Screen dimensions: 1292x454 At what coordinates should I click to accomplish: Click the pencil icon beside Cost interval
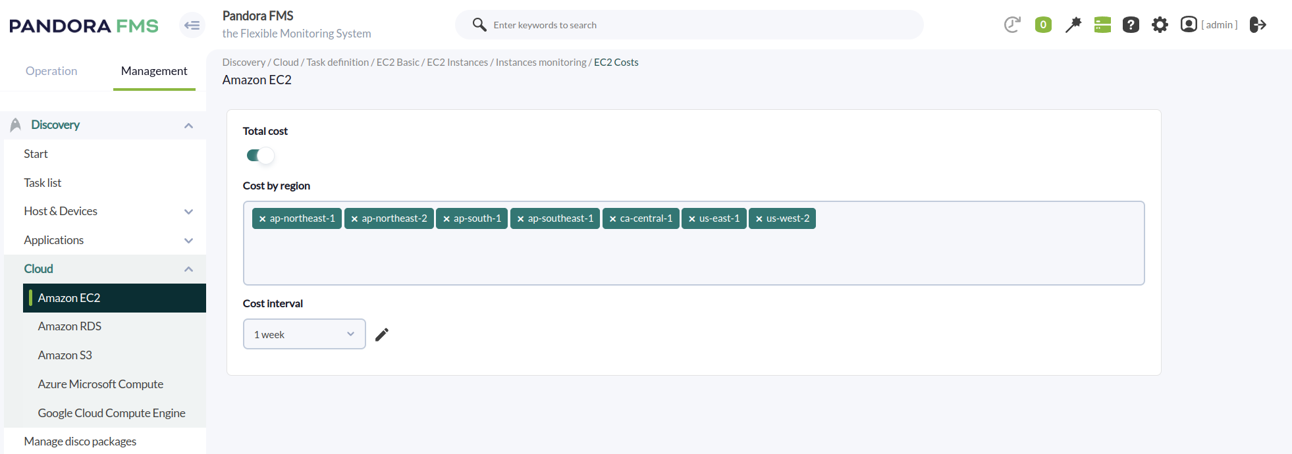382,335
